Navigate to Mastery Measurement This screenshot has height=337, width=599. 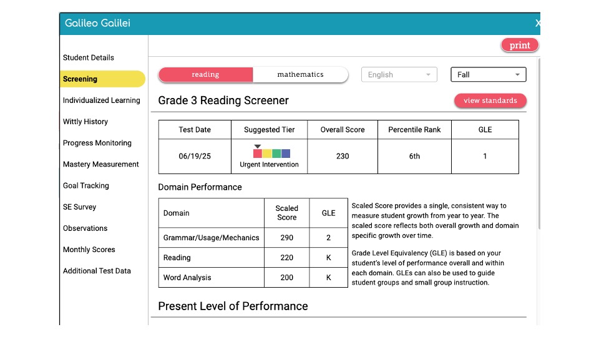(101, 164)
